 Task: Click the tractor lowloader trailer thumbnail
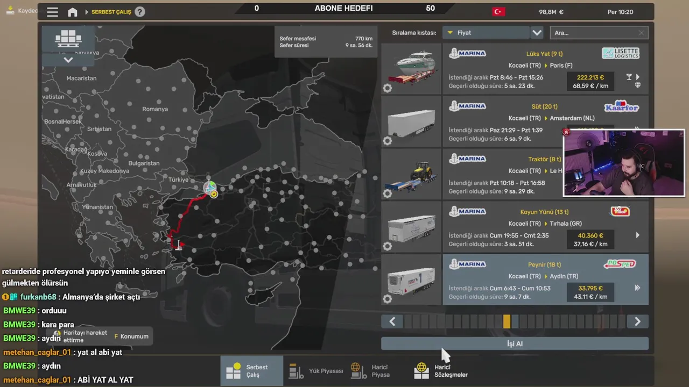click(411, 174)
